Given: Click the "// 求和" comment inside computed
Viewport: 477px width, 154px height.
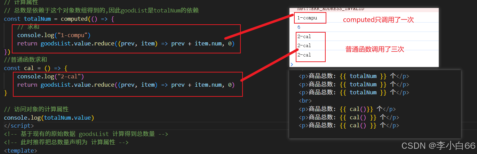Looking at the screenshot, I should click(29, 27).
